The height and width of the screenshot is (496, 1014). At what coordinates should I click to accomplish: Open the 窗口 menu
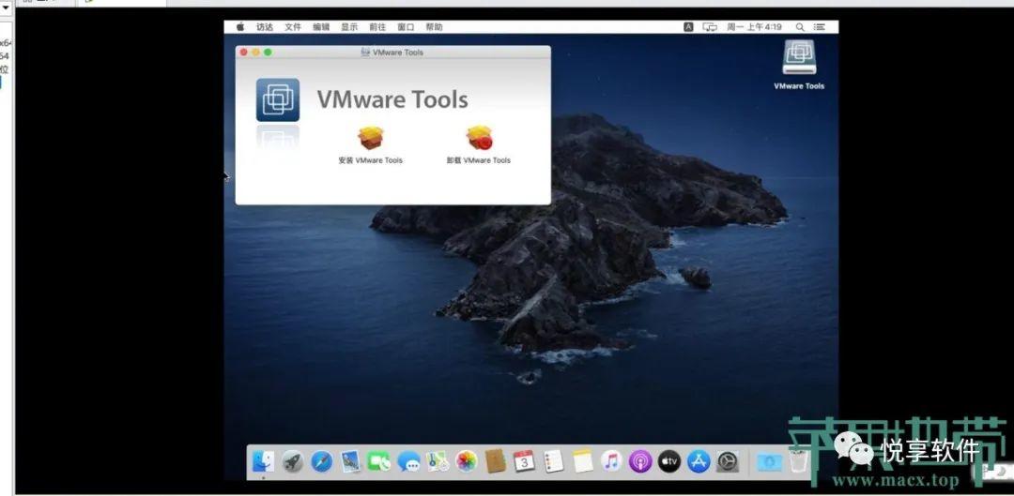406,27
